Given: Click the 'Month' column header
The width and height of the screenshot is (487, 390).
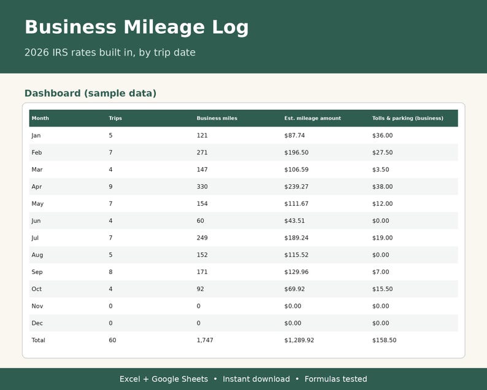Looking at the screenshot, I should click(40, 118).
